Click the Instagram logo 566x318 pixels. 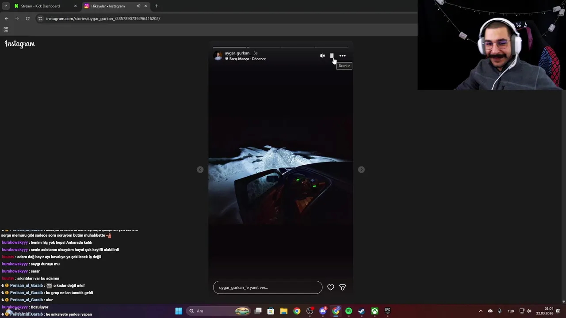point(20,44)
